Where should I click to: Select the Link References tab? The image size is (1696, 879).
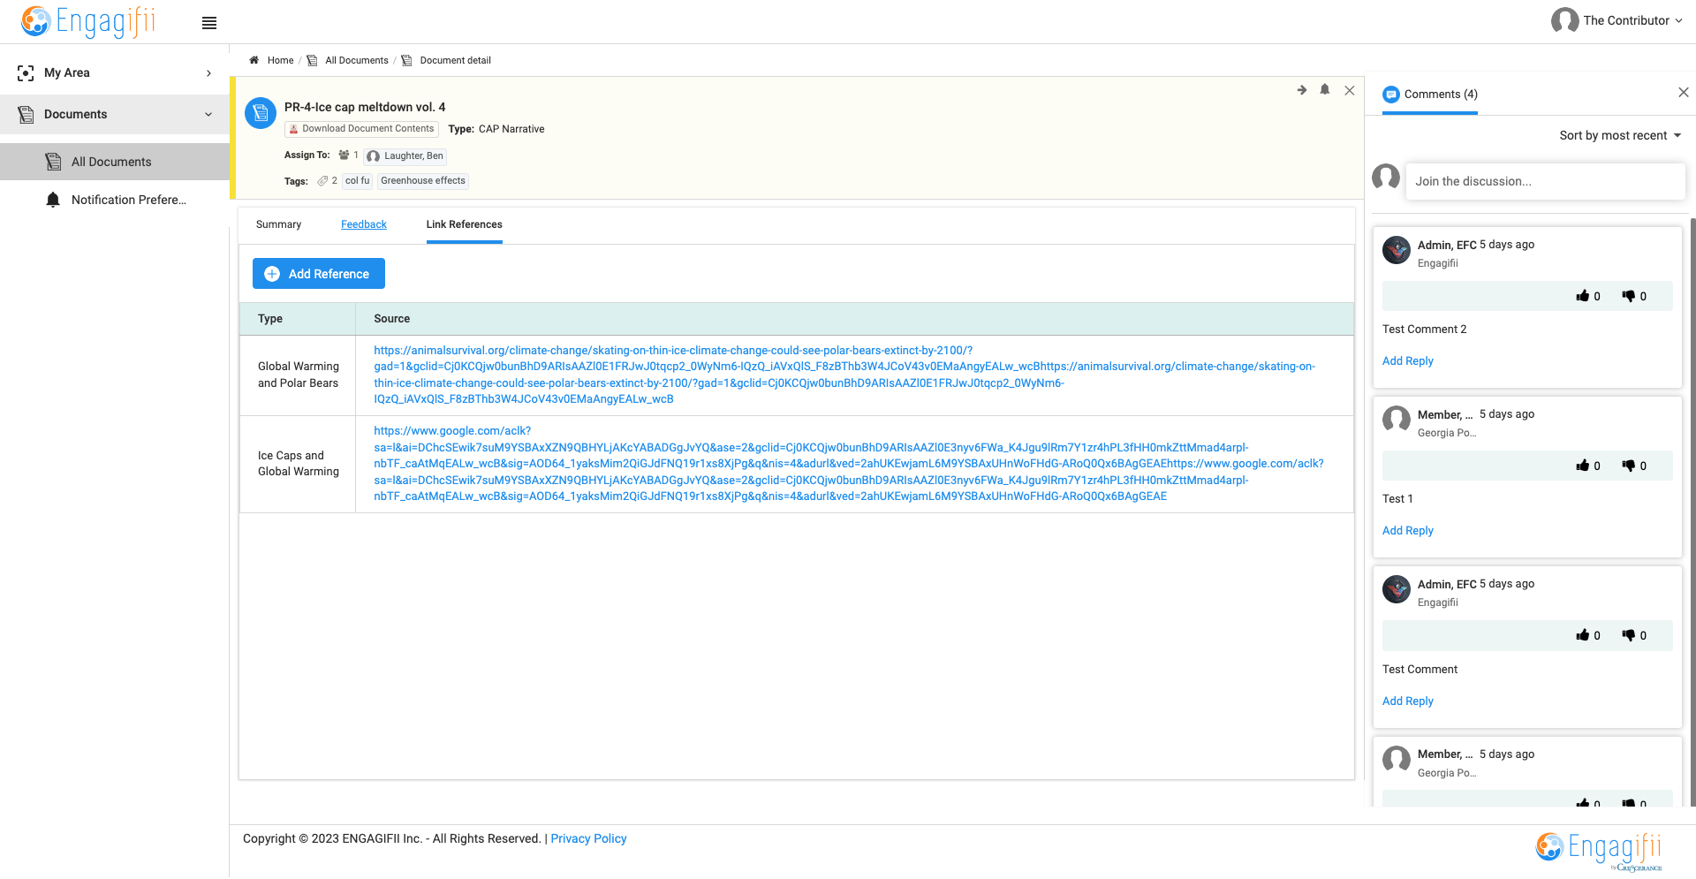[x=464, y=224]
